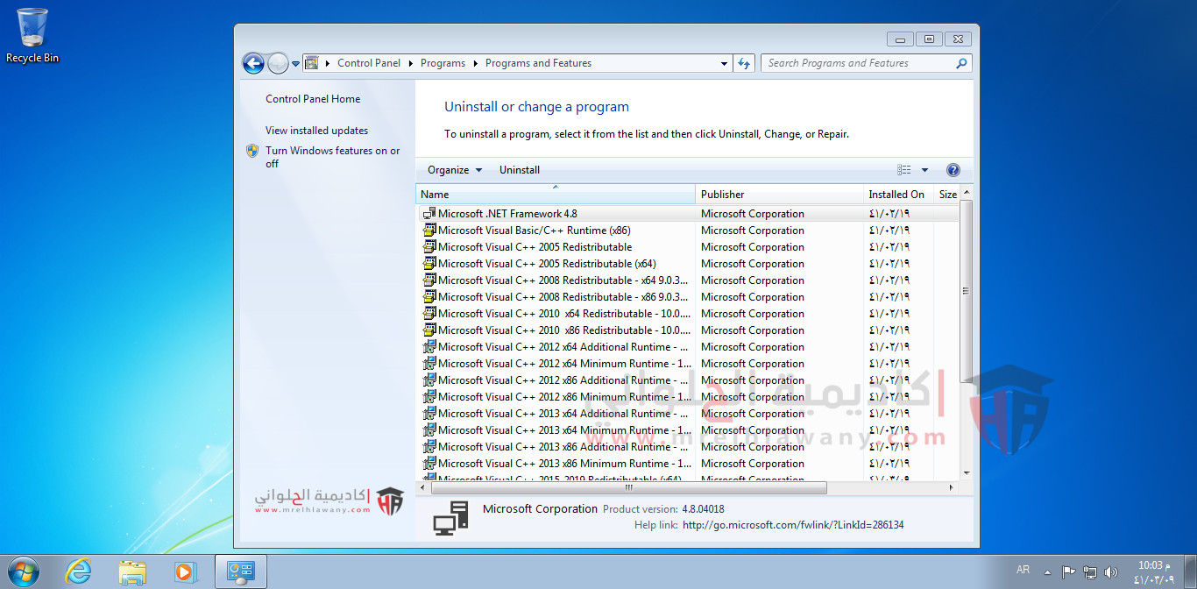Click the Help question mark icon
Screen dimensions: 1197x589
953,170
